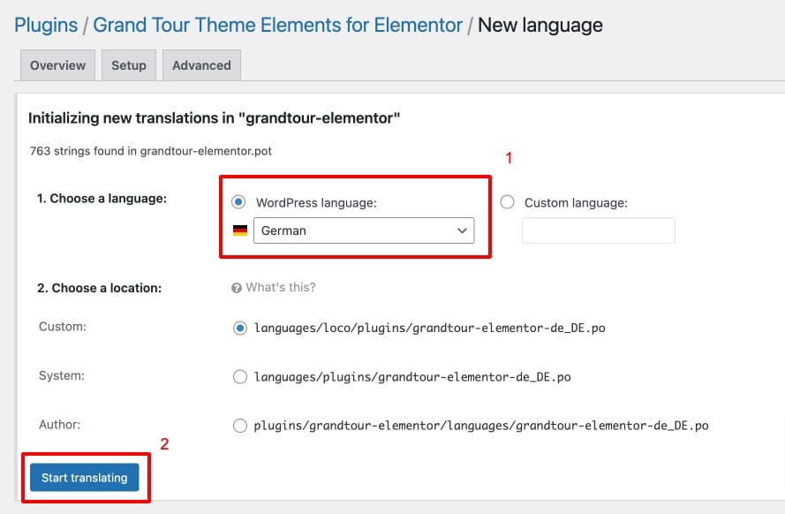Open Grand Tour Theme Elements for Elementor link
The width and height of the screenshot is (785, 514).
point(277,25)
